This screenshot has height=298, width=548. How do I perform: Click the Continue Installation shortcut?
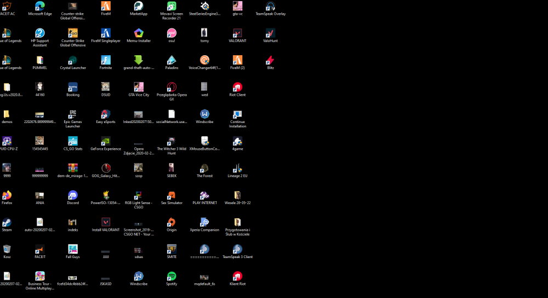tap(237, 114)
